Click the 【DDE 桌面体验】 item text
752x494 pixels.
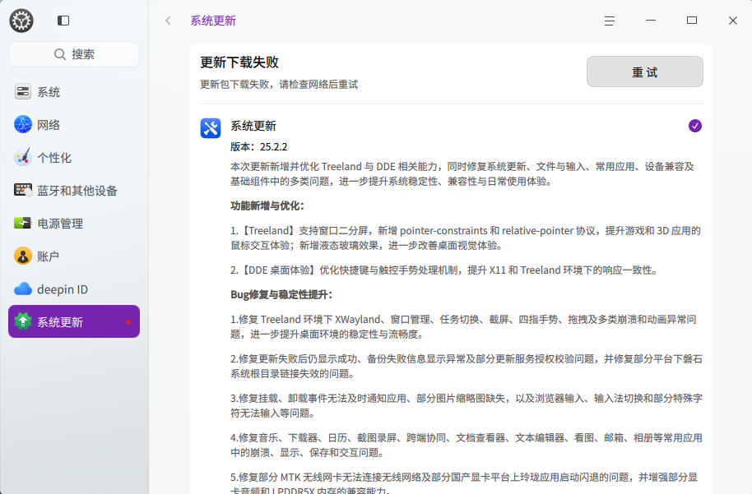coord(444,270)
